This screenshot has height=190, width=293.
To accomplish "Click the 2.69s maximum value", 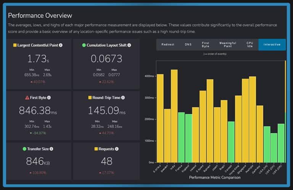I will (x=47, y=75).
